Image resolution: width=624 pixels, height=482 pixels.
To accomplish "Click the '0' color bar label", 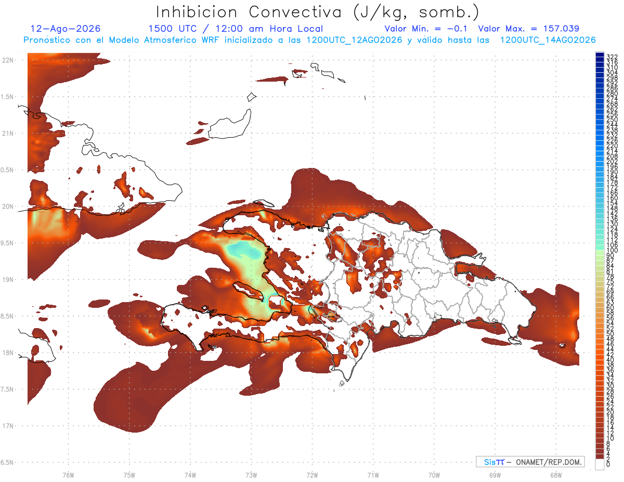I will coord(608,465).
